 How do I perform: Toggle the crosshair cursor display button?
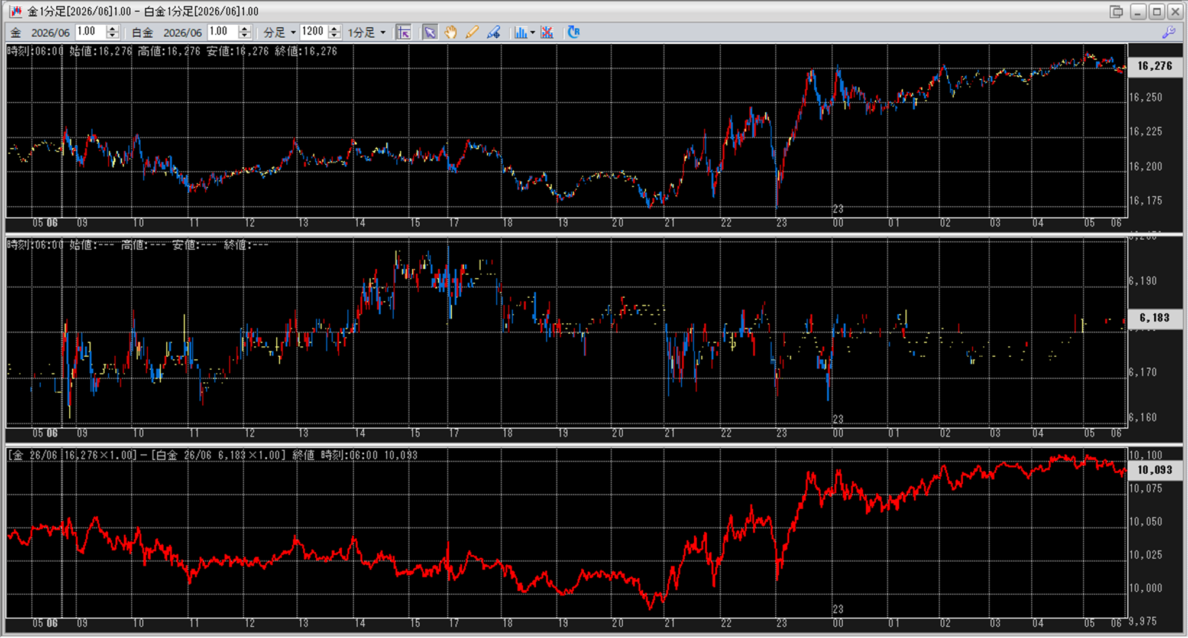(404, 32)
